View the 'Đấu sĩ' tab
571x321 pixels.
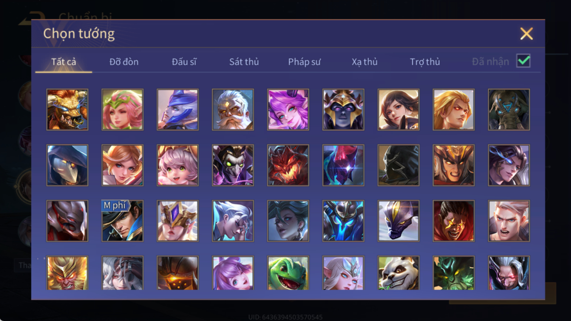tap(184, 62)
